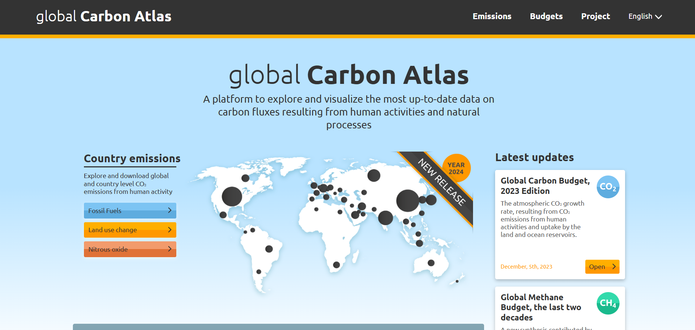Image resolution: width=695 pixels, height=330 pixels.
Task: Click the emission bubble over Mexico
Action: pos(223,215)
